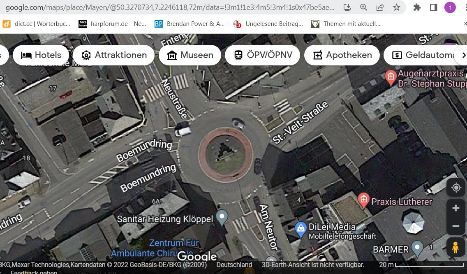Image resolution: width=467 pixels, height=274 pixels.
Task: Select the Museen category chip
Action: 190,55
